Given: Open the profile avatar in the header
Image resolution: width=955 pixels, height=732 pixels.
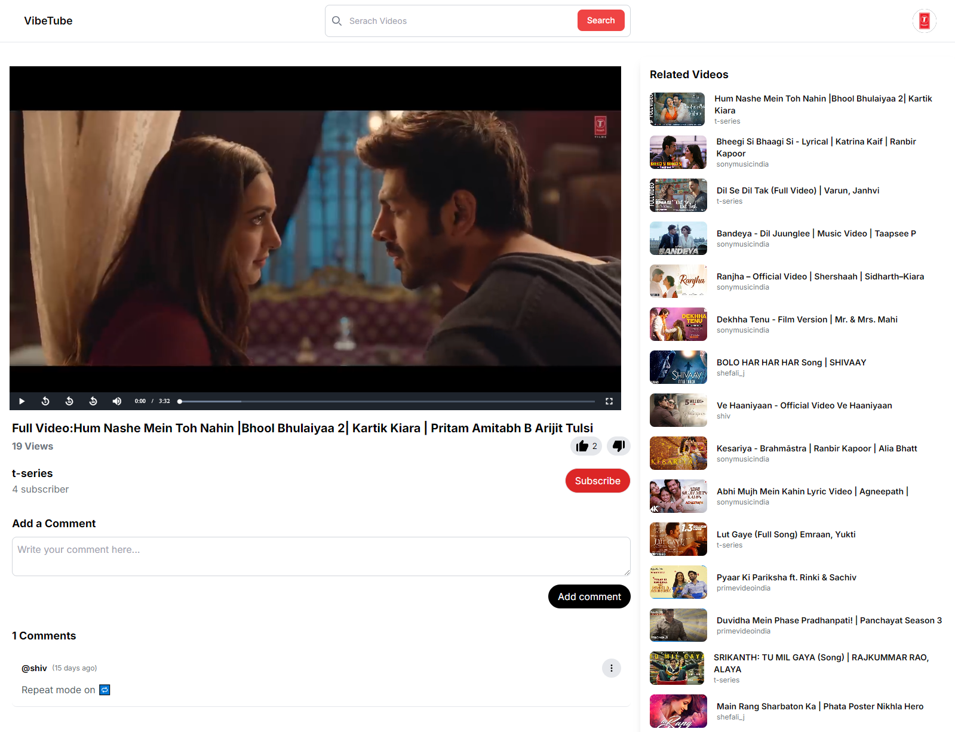Looking at the screenshot, I should click(924, 21).
